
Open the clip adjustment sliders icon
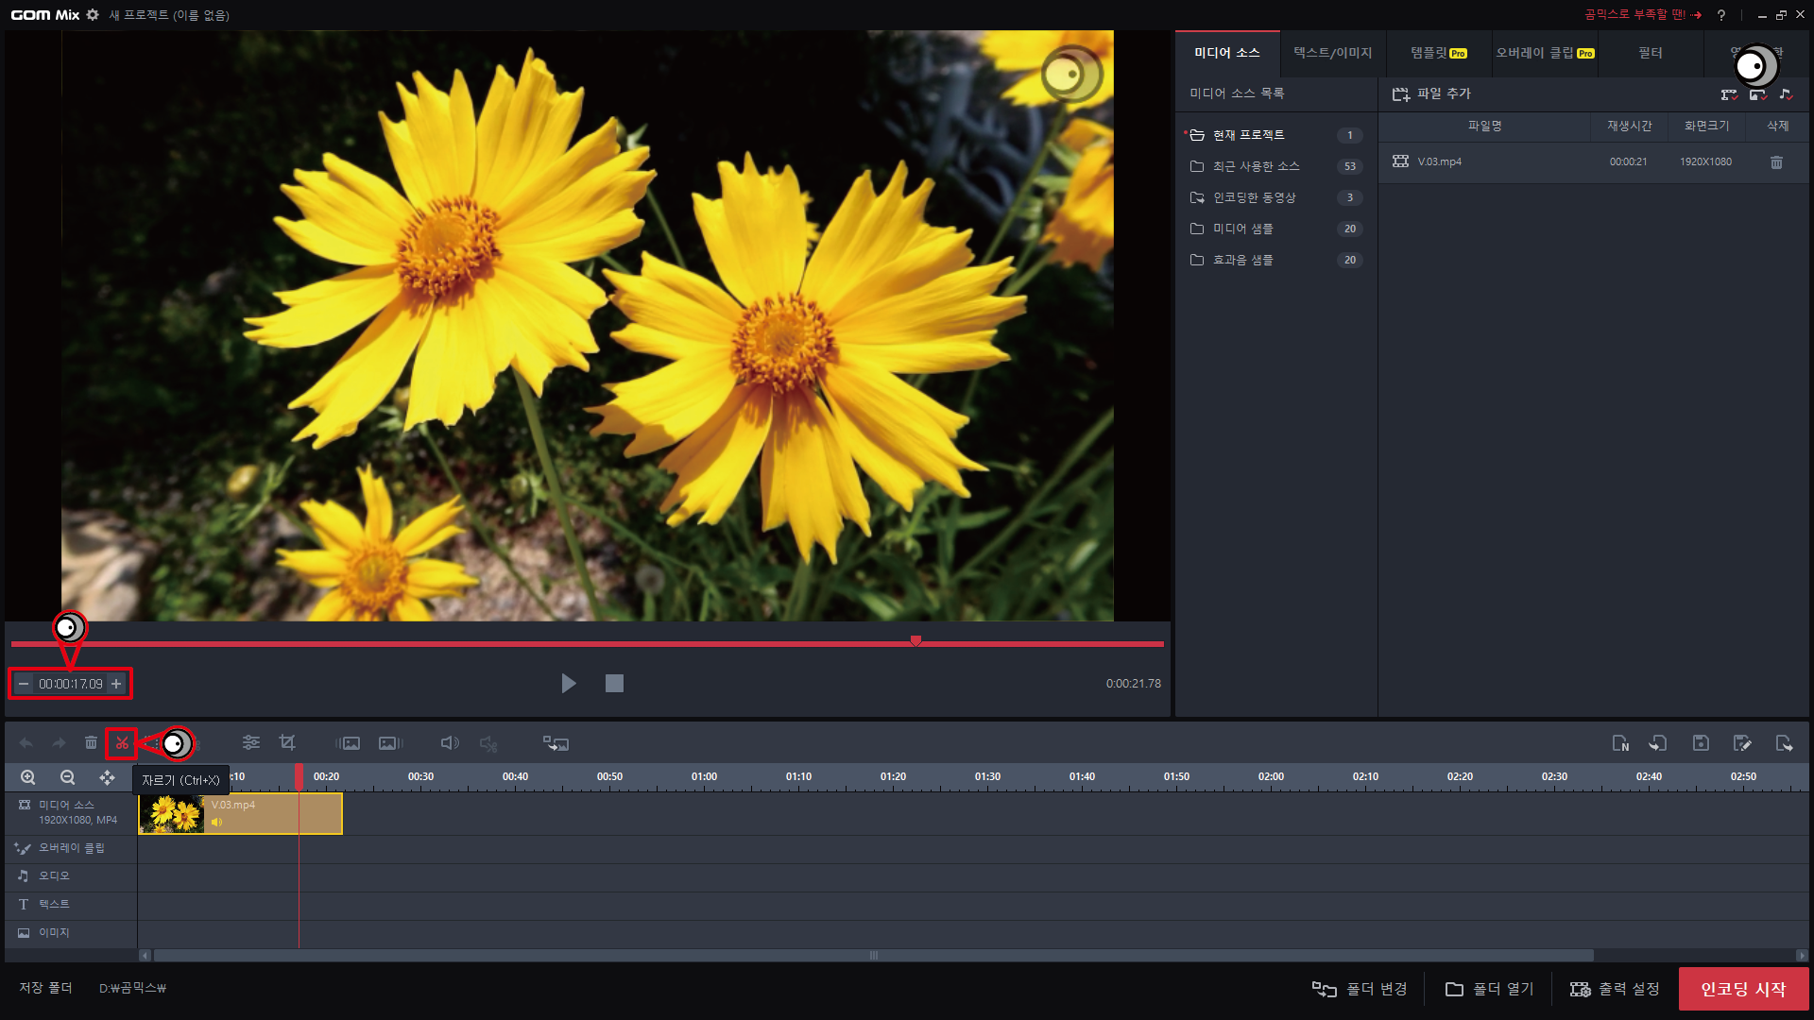250,743
